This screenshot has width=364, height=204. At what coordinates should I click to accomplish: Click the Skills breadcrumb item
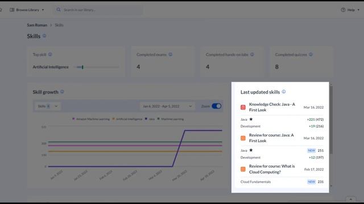[x=59, y=25]
